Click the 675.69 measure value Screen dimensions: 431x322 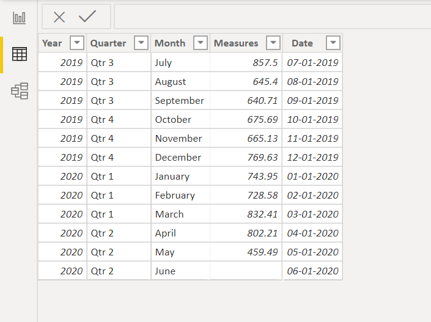262,120
